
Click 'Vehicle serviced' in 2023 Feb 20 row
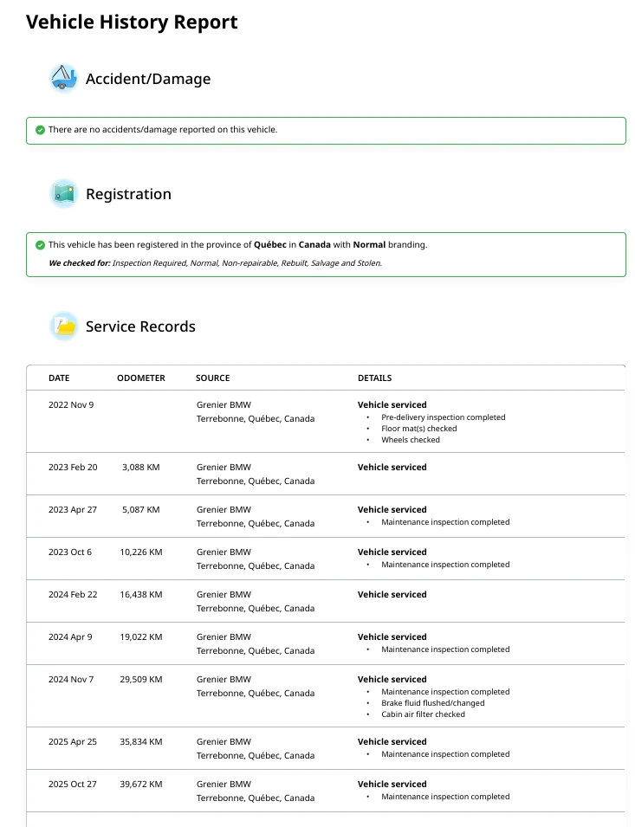(x=392, y=468)
